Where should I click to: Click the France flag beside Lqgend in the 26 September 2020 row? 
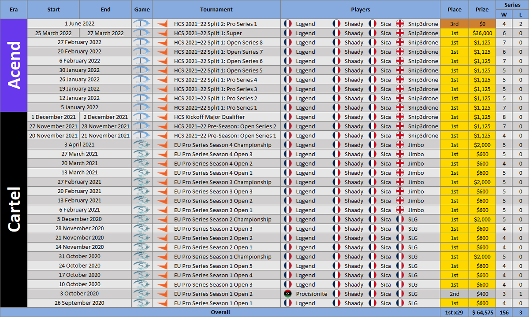(x=288, y=303)
